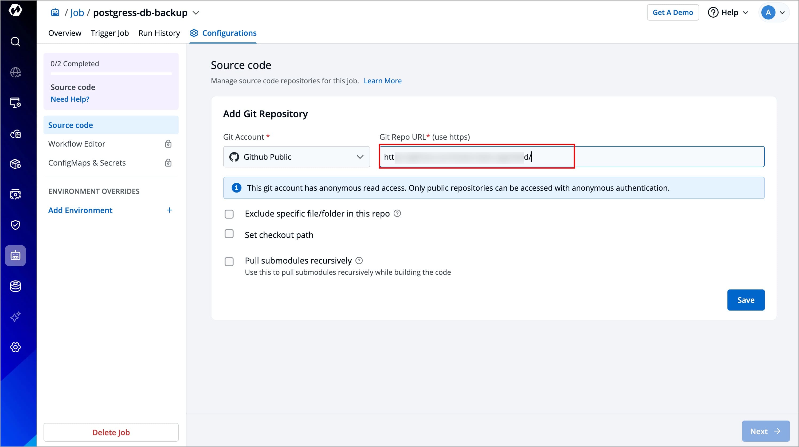
Task: Open the Trigger Job tab
Action: point(109,33)
